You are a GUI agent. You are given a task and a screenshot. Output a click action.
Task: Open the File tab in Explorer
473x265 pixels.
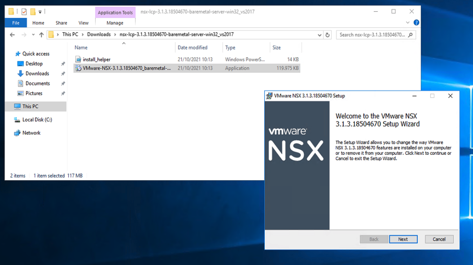[16, 23]
